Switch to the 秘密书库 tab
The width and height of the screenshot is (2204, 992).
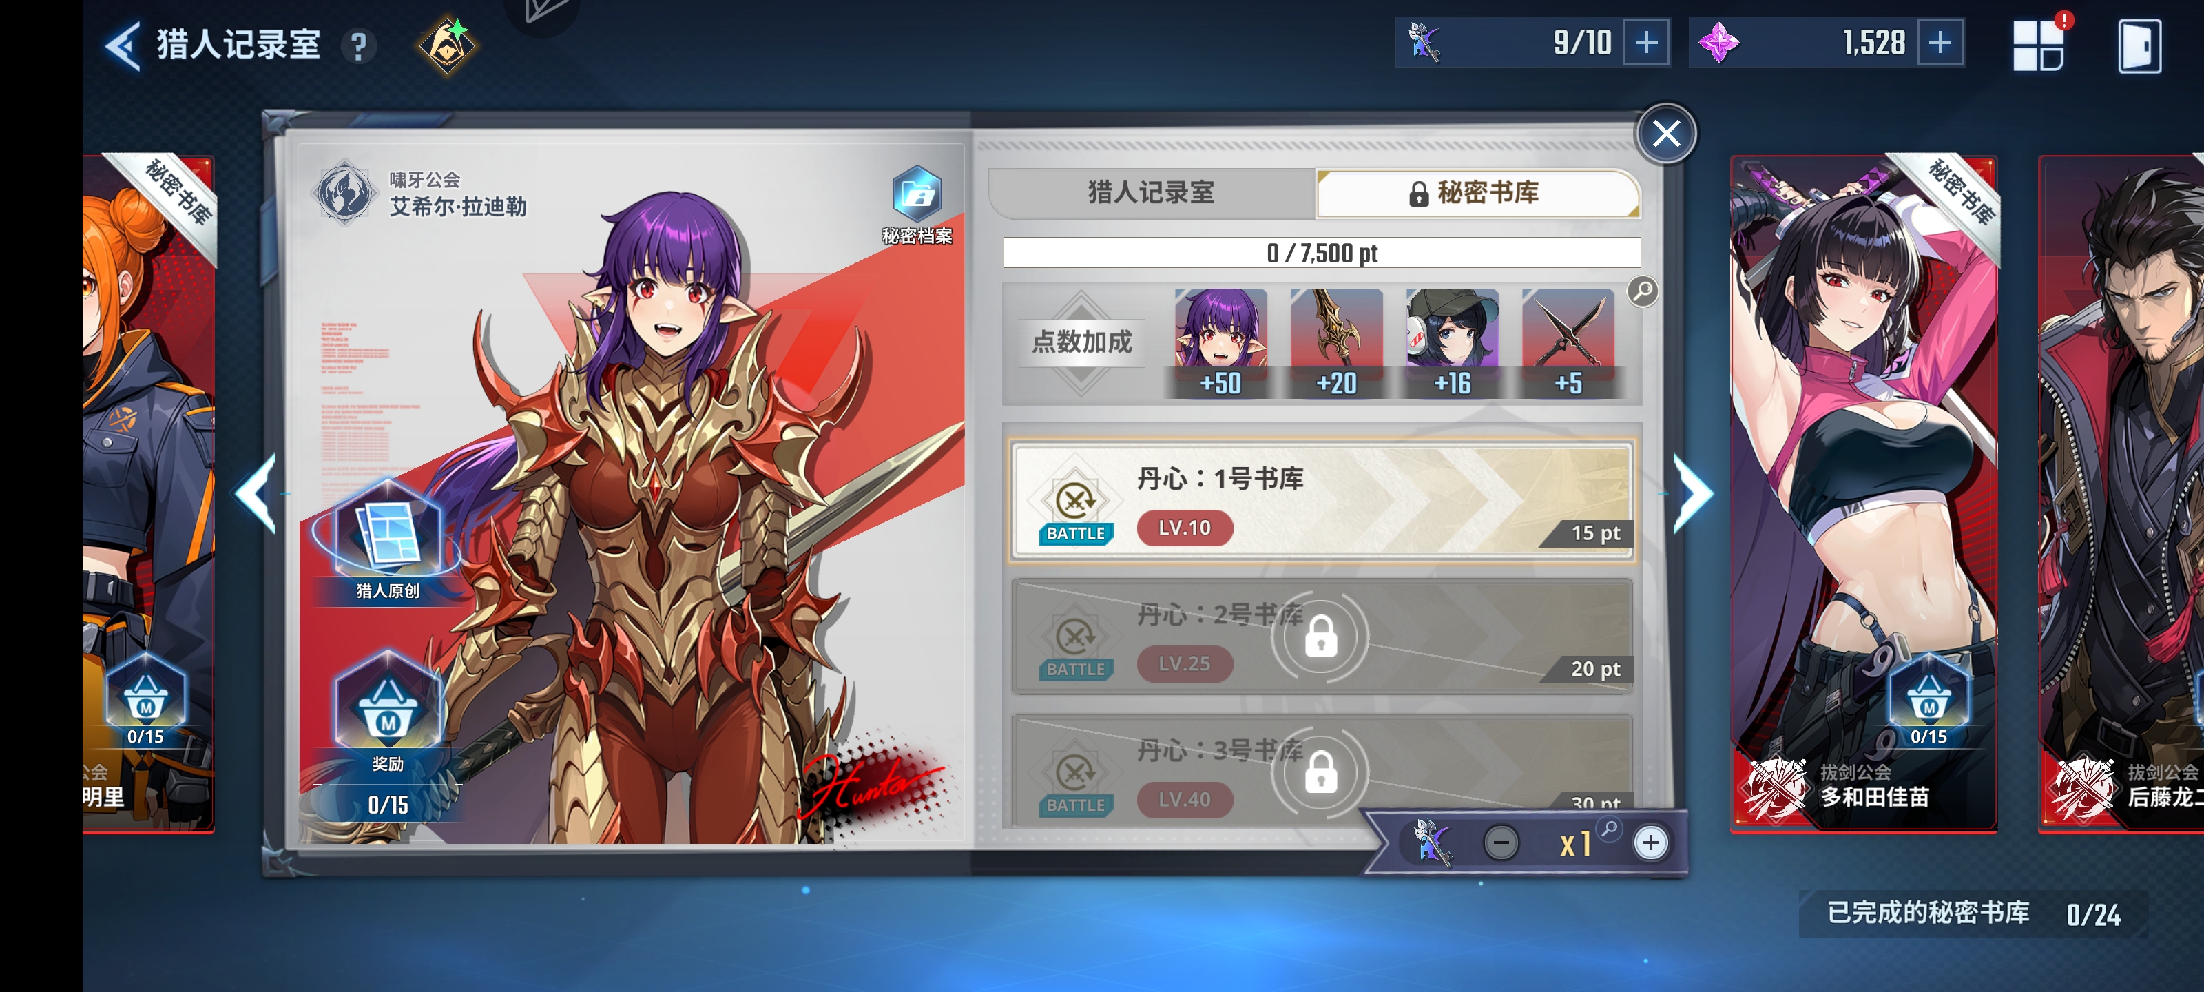pos(1477,193)
